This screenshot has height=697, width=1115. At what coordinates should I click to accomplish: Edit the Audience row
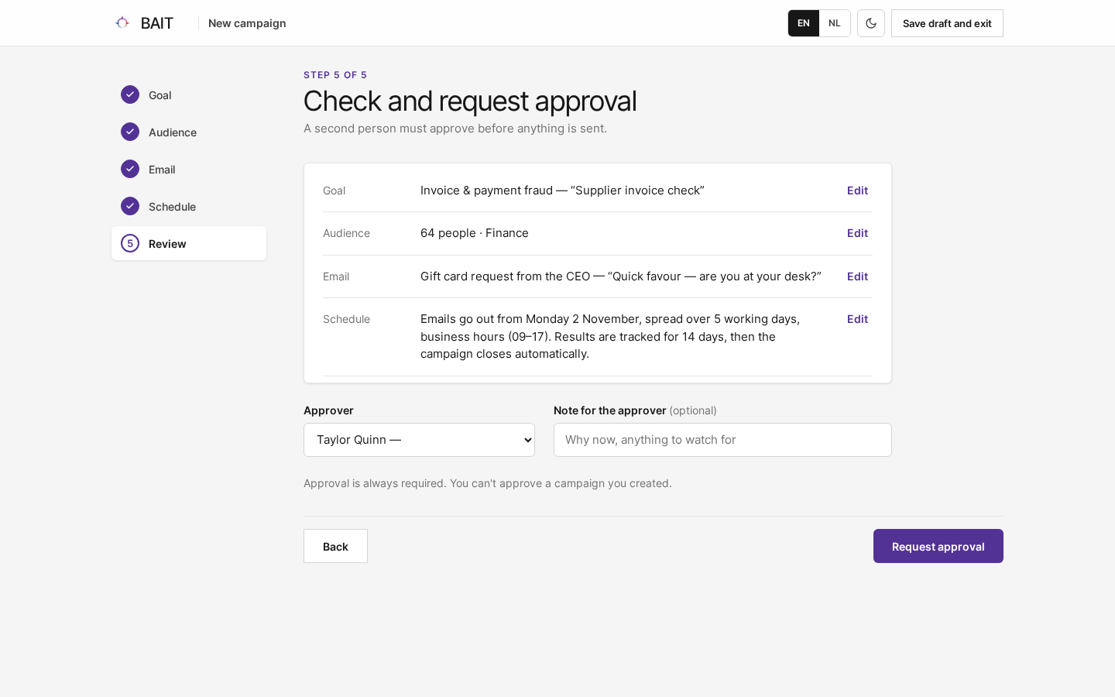click(857, 233)
